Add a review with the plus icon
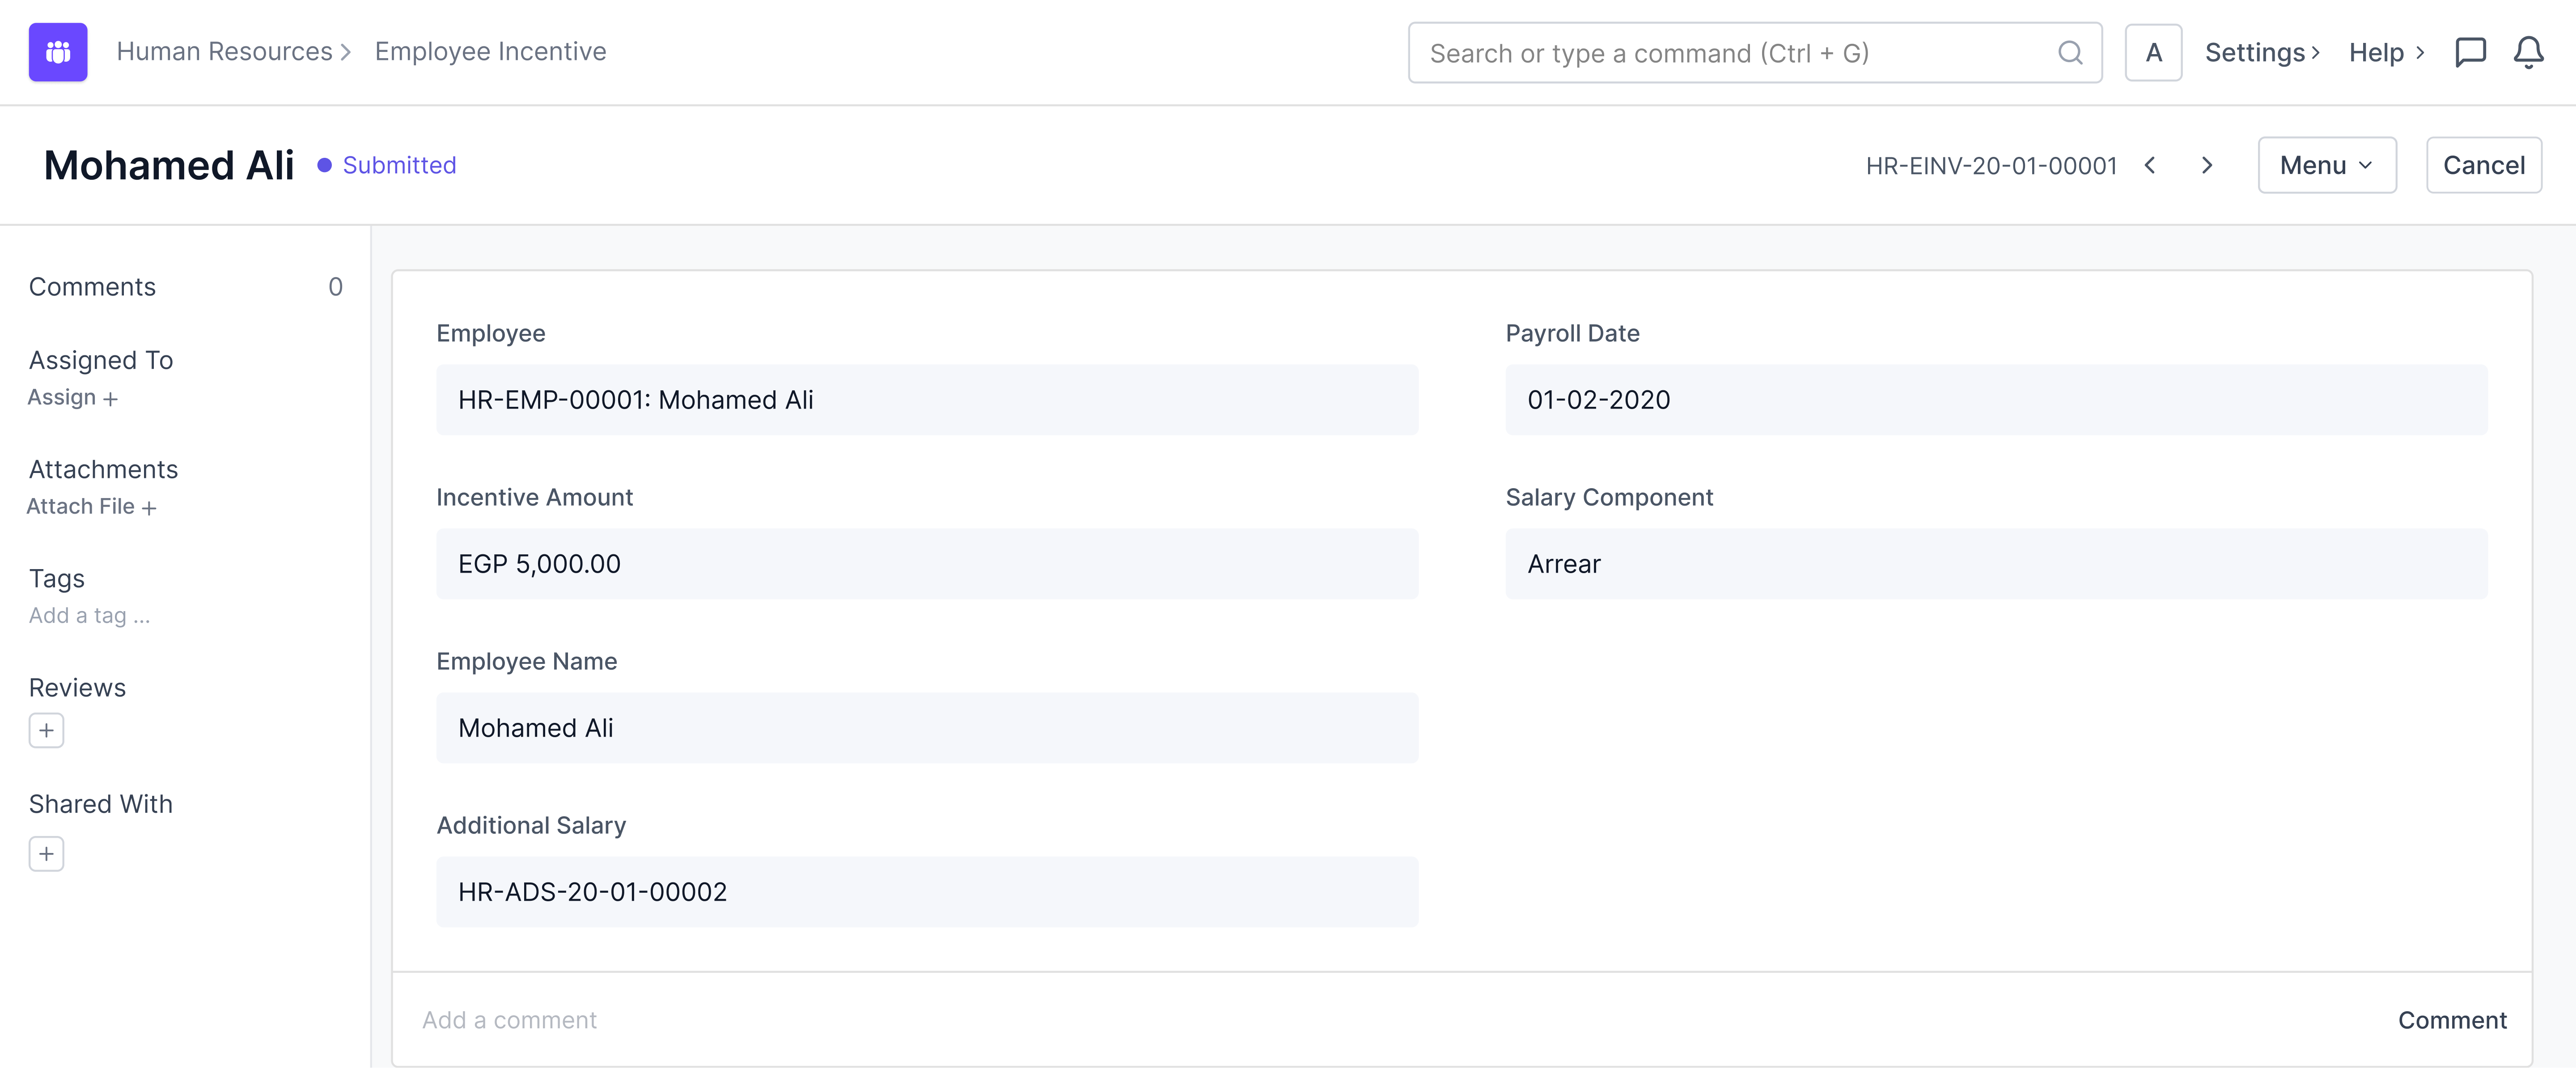Viewport: 2576px width, 1068px height. point(46,730)
